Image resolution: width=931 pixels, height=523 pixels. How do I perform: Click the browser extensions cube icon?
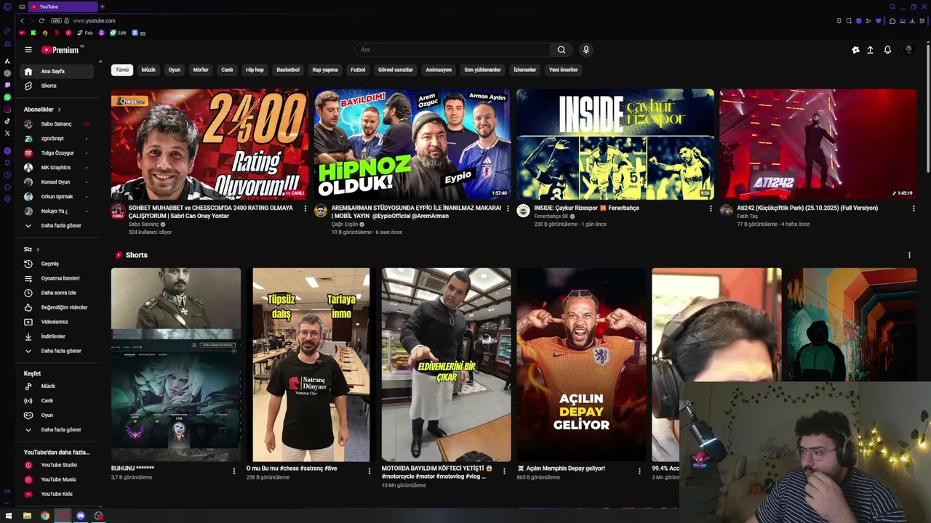[x=892, y=20]
